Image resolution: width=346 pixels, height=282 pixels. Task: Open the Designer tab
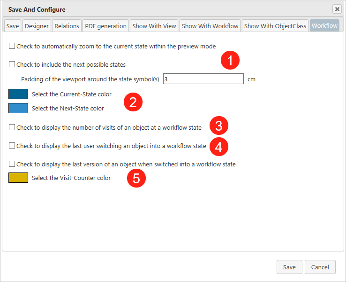click(37, 26)
